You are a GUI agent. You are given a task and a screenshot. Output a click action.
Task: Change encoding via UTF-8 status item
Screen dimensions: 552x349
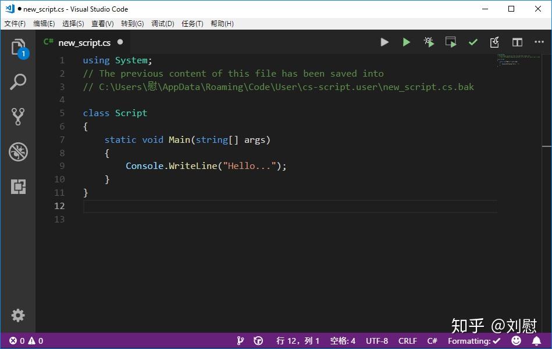pos(377,340)
